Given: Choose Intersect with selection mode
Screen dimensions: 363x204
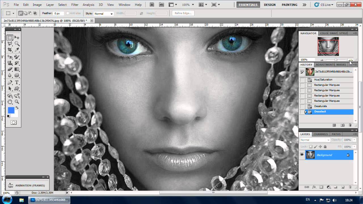Looking at the screenshot, I should click(35, 13).
